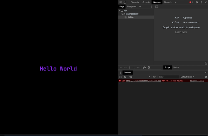208x136 pixels.
Task: Select the Sources tab
Action: tap(157, 2)
